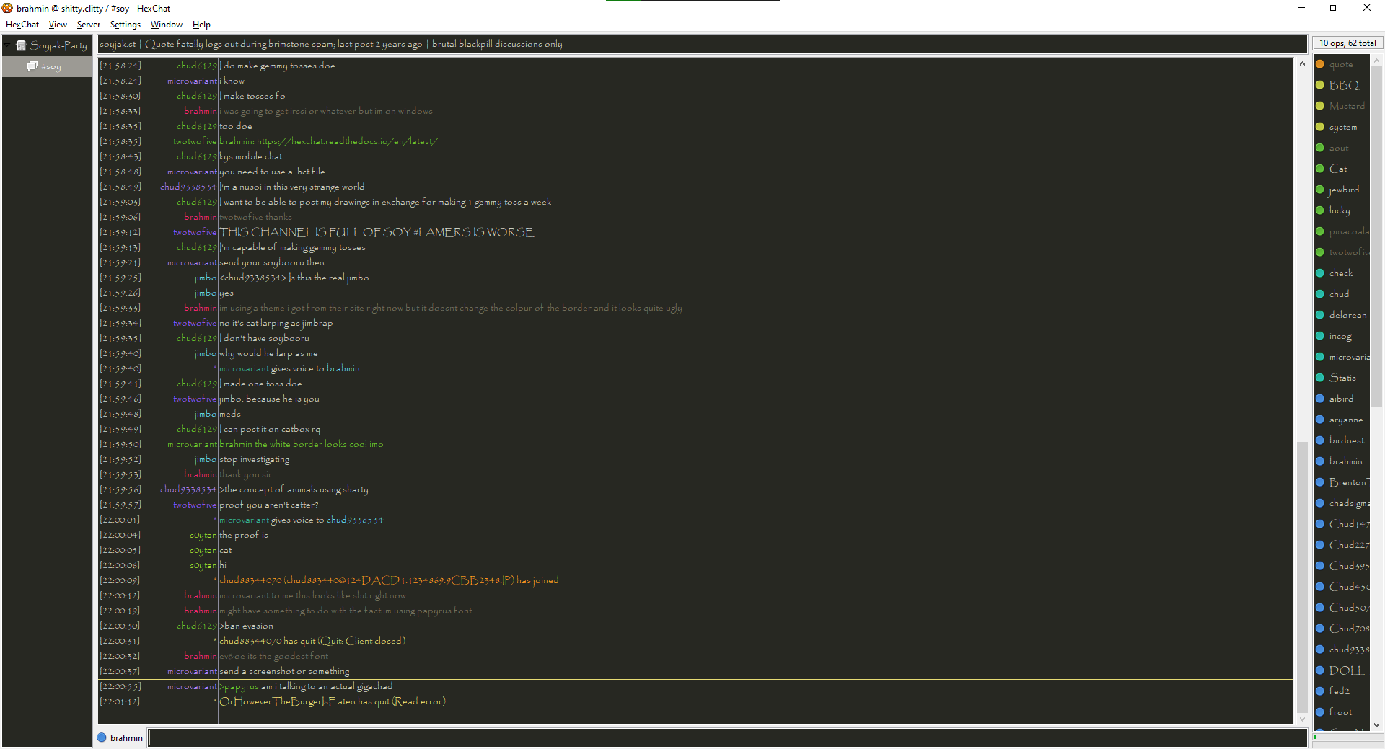The image size is (1385, 749).
Task: Click the brahmin nickname button by input box
Action: 126,737
